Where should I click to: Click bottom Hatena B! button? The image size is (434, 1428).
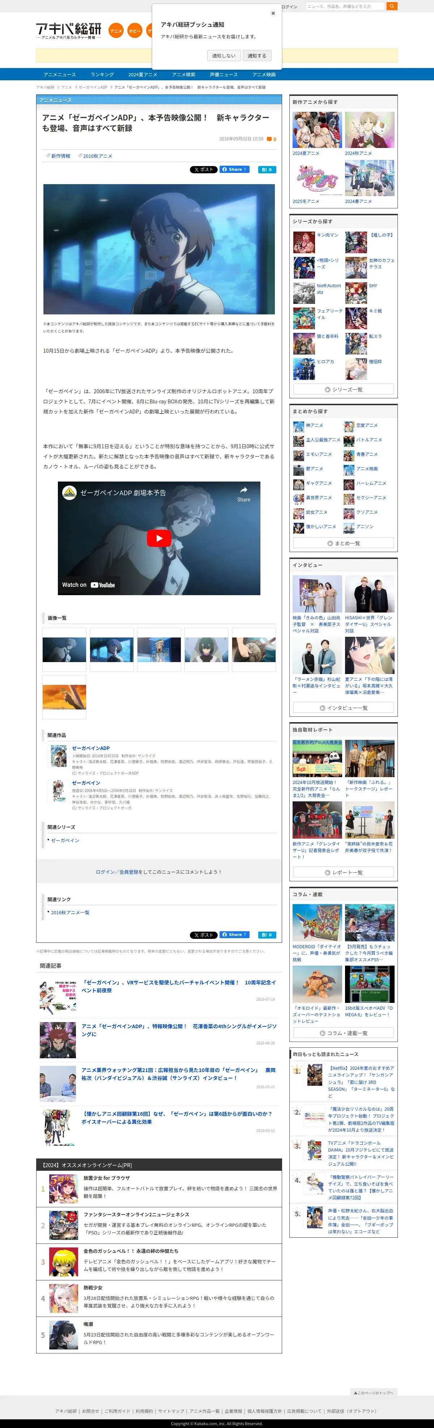tap(267, 935)
